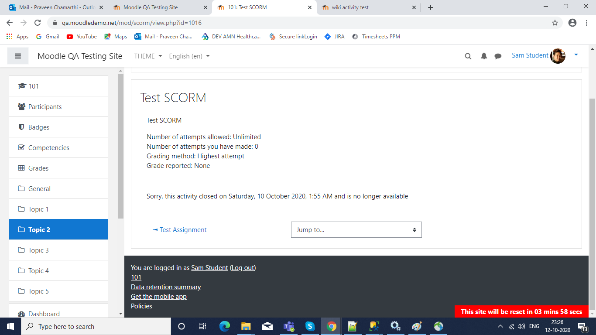Click the Sam Student footer link
Image resolution: width=596 pixels, height=335 pixels.
pyautogui.click(x=209, y=268)
